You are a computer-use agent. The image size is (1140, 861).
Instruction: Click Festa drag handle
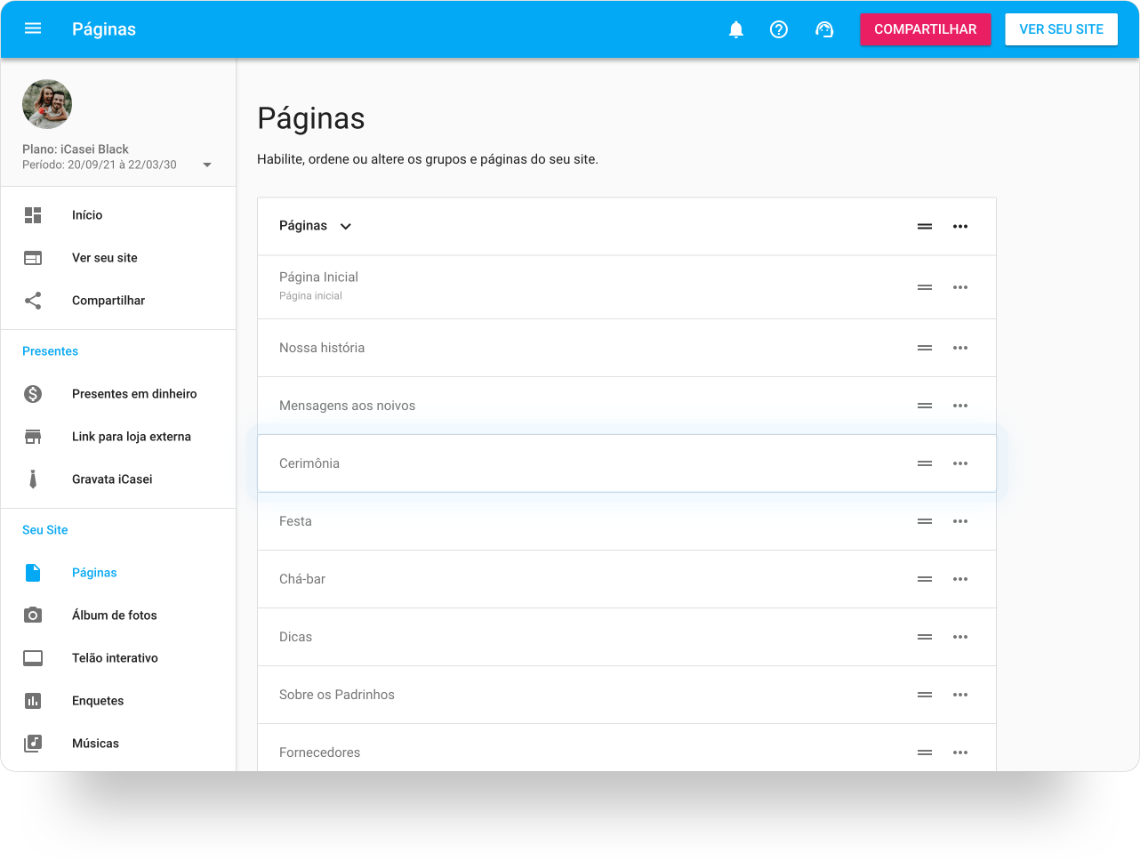[925, 521]
